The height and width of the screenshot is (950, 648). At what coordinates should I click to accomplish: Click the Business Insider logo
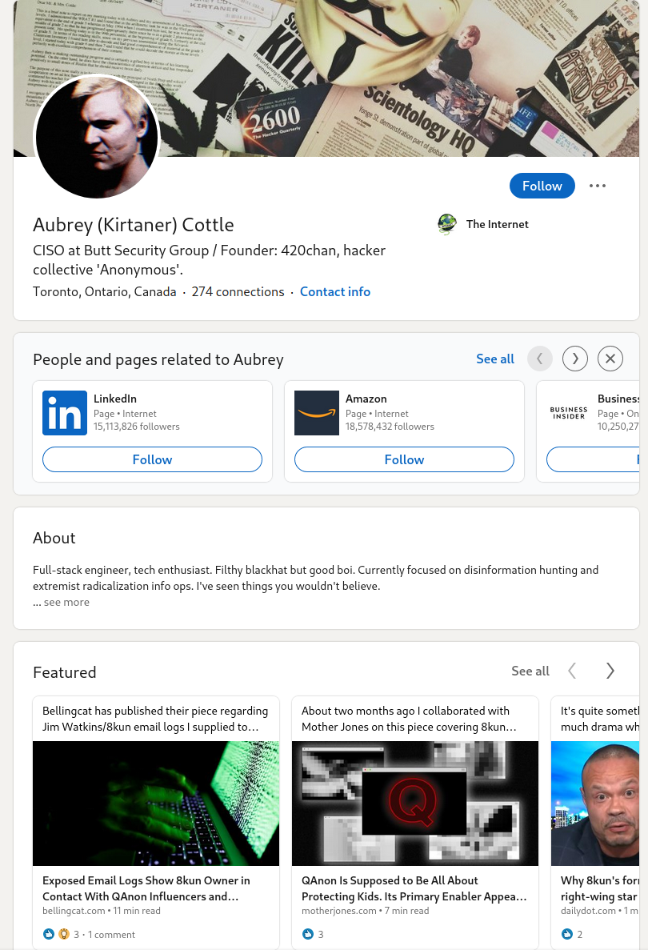click(x=569, y=413)
